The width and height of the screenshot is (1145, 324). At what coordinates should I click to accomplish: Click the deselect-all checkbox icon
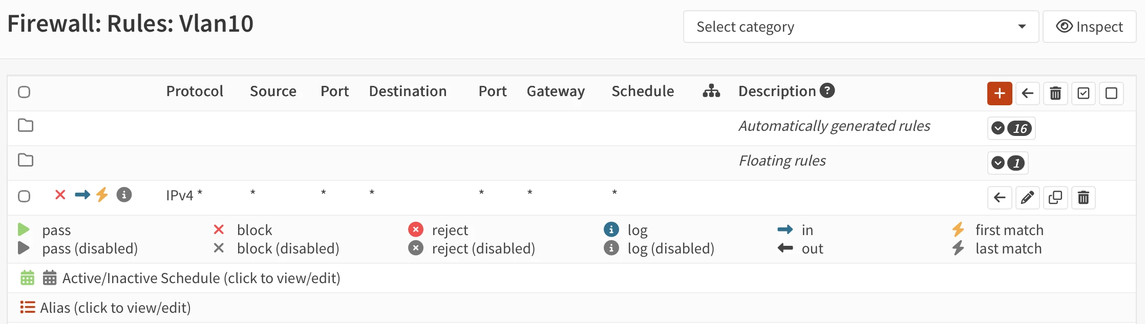[x=1111, y=94]
